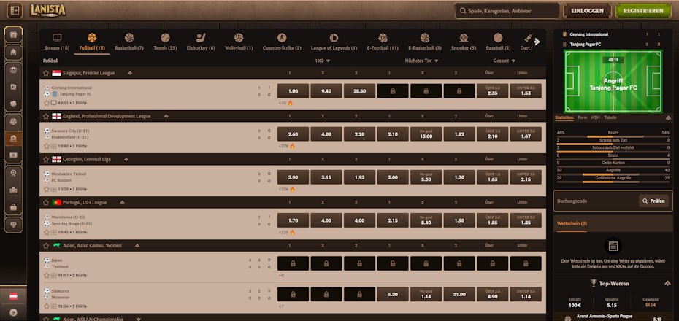The width and height of the screenshot is (679, 321).
Task: Open the Nächstes Tor market dropdown
Action: point(422,61)
